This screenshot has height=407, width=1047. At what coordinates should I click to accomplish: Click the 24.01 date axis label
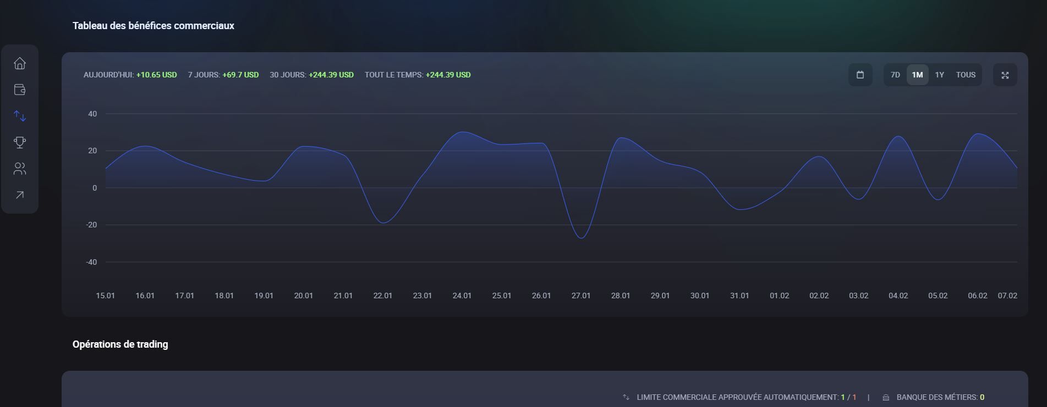tap(462, 296)
